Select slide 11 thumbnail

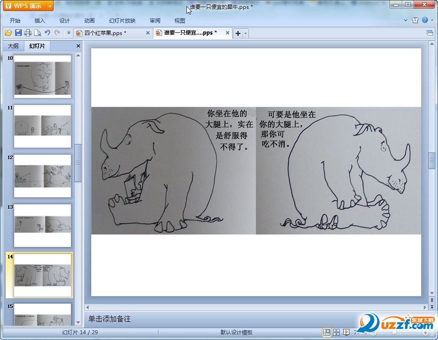coord(43,126)
